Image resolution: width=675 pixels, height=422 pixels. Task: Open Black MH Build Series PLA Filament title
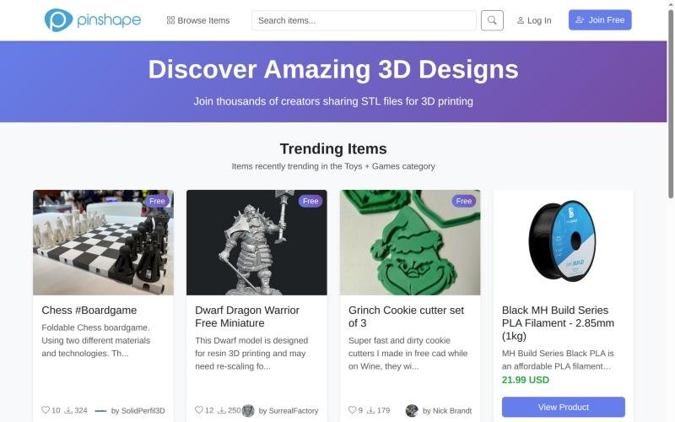[558, 323]
